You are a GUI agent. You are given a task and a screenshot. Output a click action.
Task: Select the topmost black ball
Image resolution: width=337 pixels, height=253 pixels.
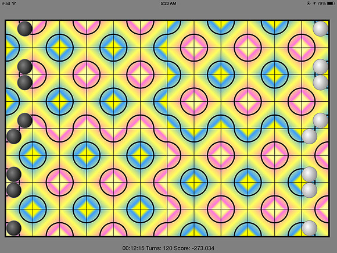pyautogui.click(x=25, y=28)
